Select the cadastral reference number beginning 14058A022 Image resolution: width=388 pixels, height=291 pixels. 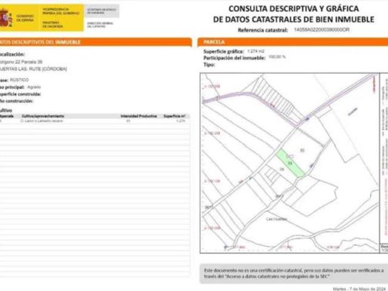pos(322,30)
